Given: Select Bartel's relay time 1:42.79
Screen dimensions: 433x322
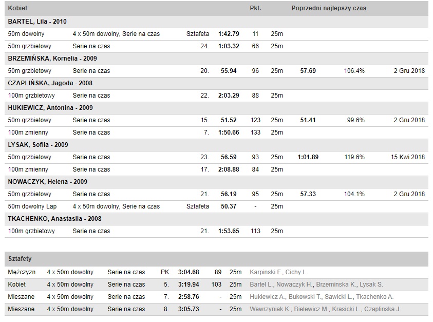Looking at the screenshot, I should point(229,34).
